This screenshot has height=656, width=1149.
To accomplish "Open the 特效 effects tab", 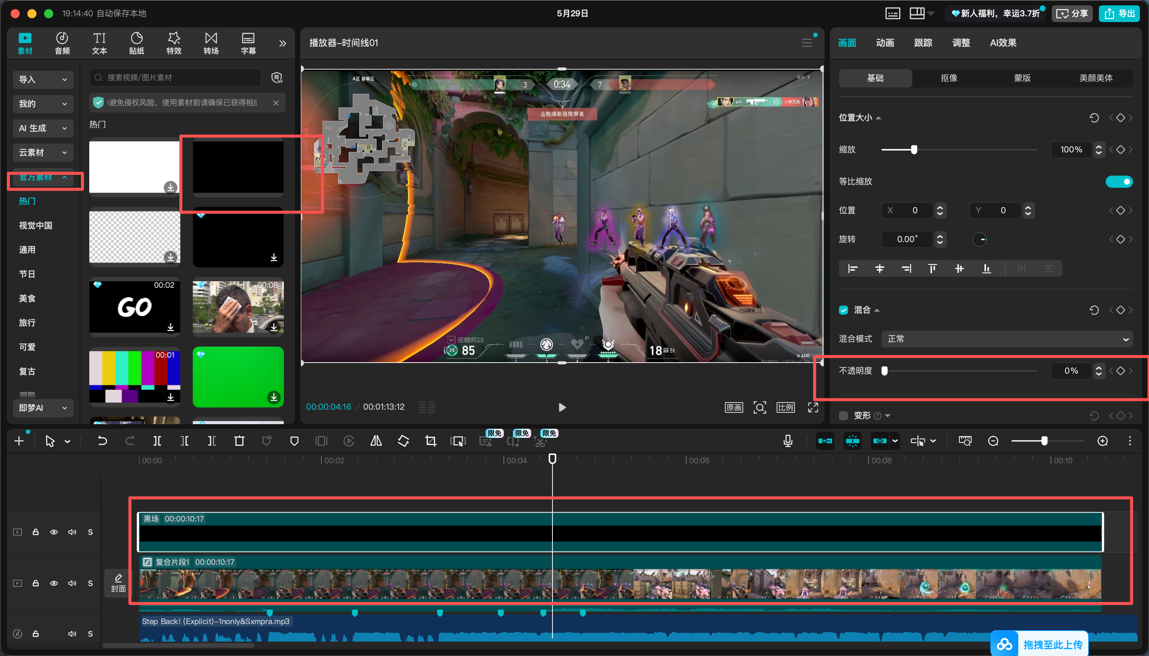I will 174,43.
